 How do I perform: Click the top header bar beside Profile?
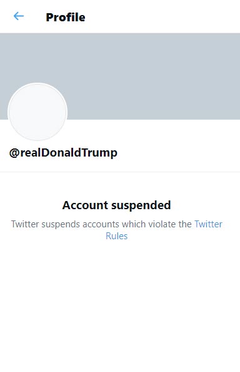pos(162,17)
